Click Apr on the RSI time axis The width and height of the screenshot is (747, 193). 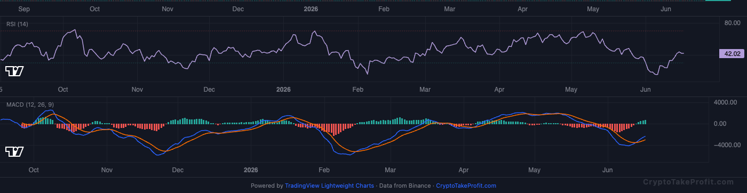(499, 89)
